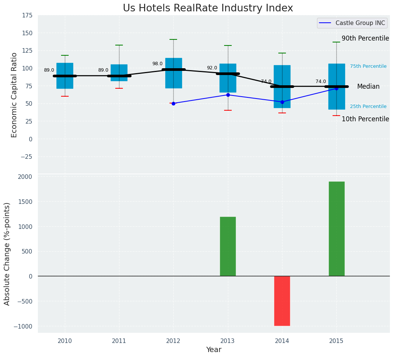The height and width of the screenshot is (357, 394).
Task: Click the red 2014 absolute change bar
Action: [x=282, y=301]
